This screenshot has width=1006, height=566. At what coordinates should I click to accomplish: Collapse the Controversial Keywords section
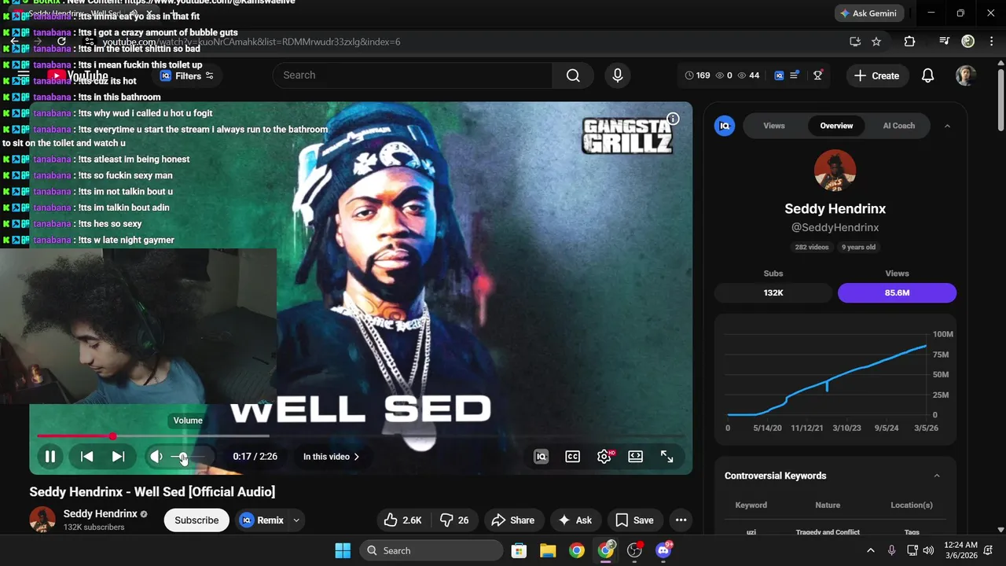point(937,476)
